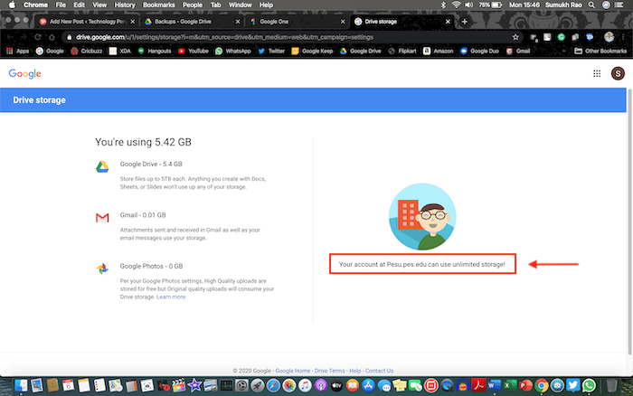Screen dimensions: 633x396
Task: Click the Google logo on the page
Action: pos(25,74)
